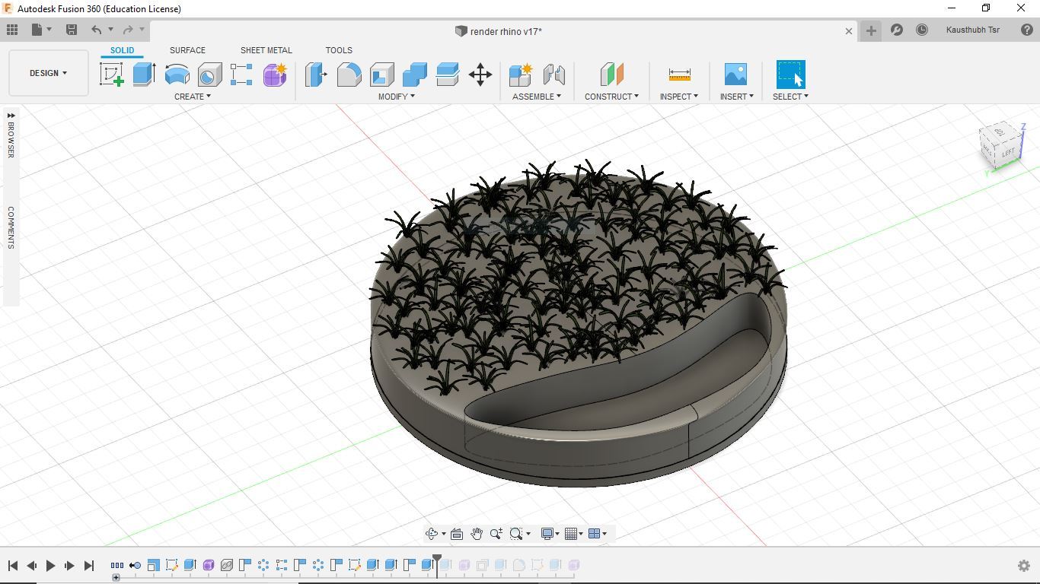The height and width of the screenshot is (584, 1040).
Task: Jump to the timeline beginning
Action: pyautogui.click(x=13, y=566)
